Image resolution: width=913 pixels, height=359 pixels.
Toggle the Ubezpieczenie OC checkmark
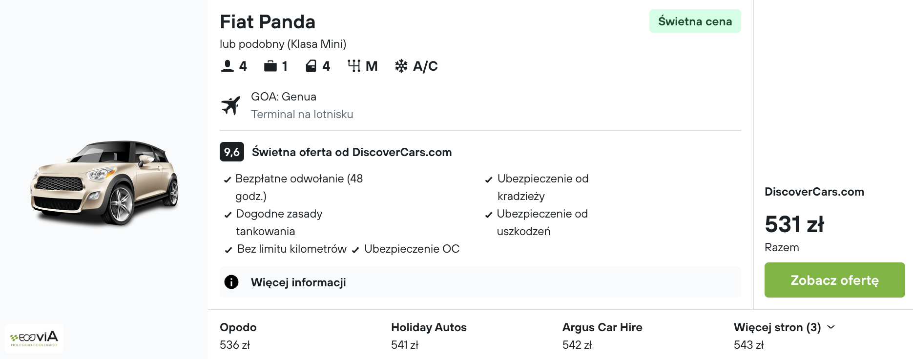point(355,249)
